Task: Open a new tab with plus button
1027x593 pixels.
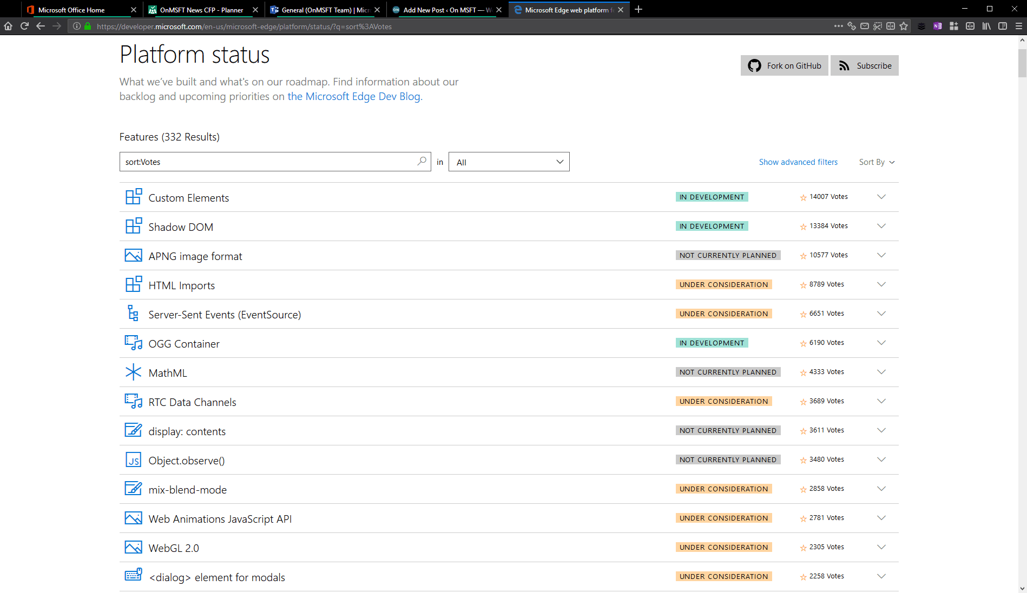Action: click(638, 9)
